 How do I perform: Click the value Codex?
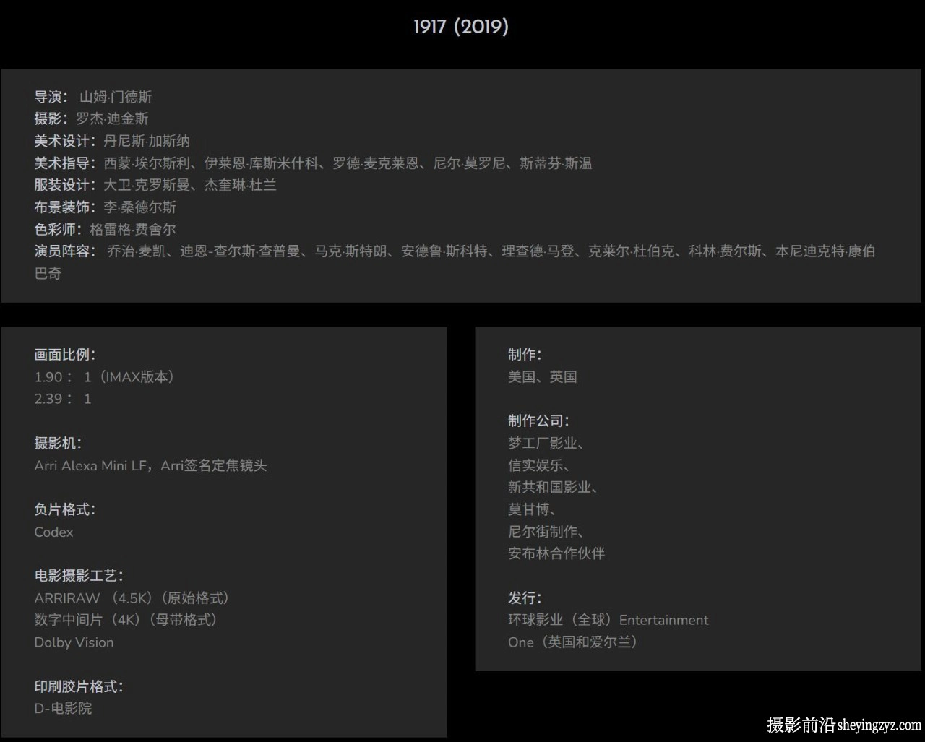click(x=53, y=532)
